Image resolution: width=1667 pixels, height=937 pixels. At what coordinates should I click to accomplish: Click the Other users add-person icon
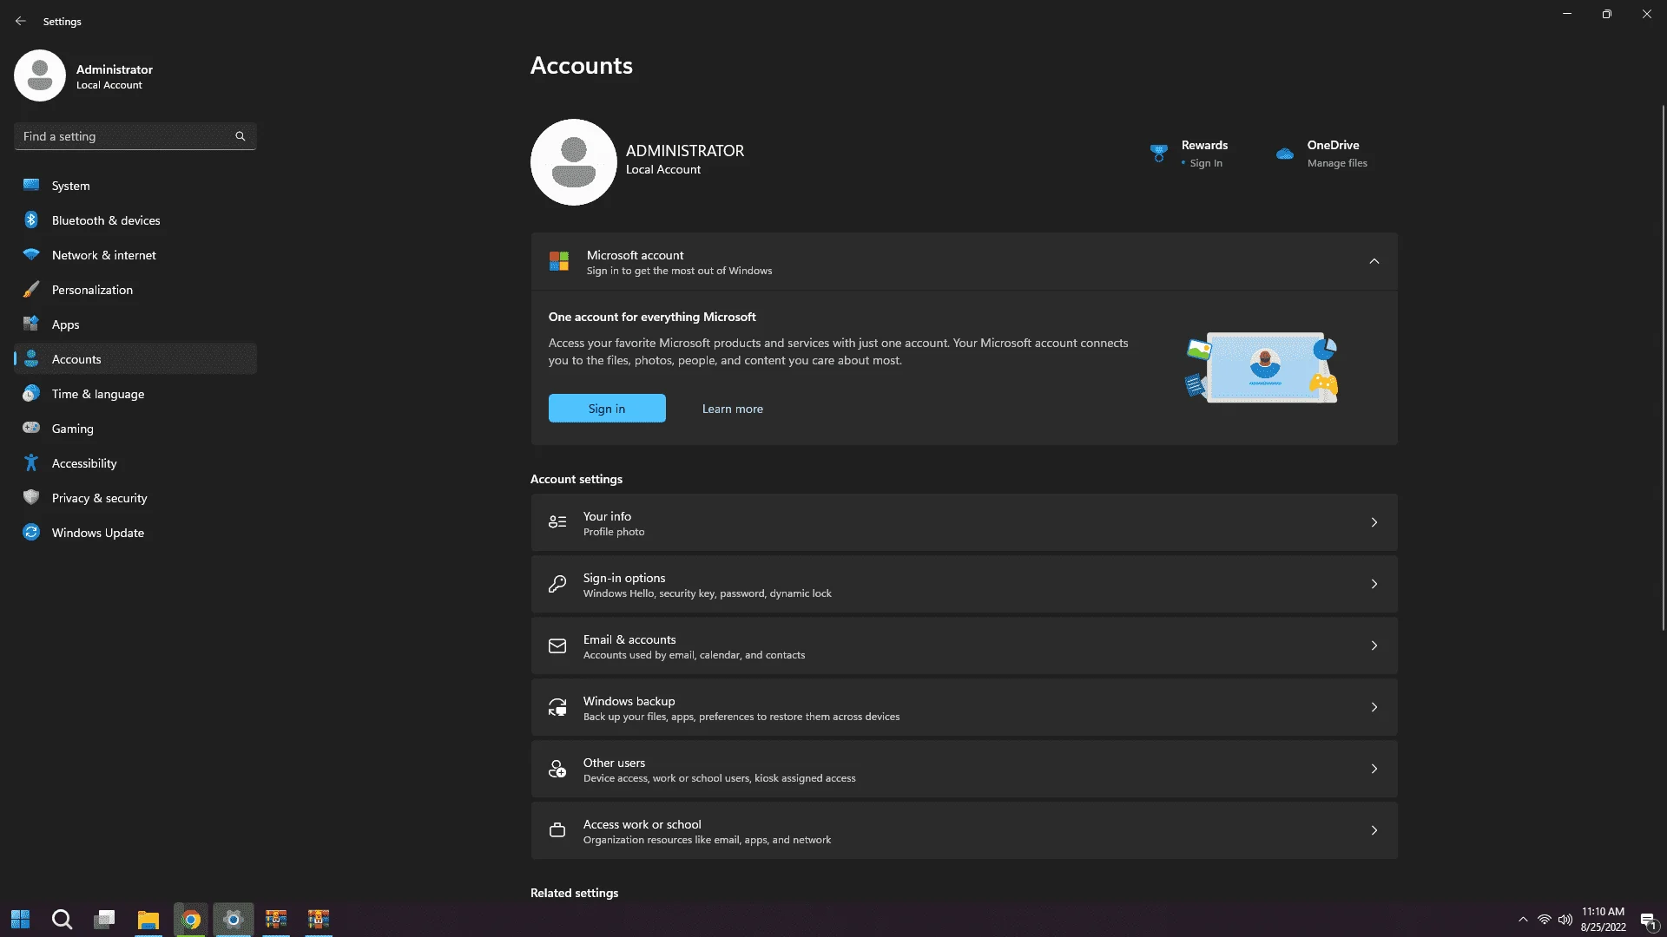coord(557,769)
